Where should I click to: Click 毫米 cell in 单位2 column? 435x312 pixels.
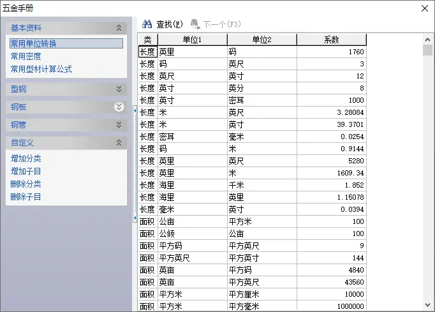(x=262, y=137)
